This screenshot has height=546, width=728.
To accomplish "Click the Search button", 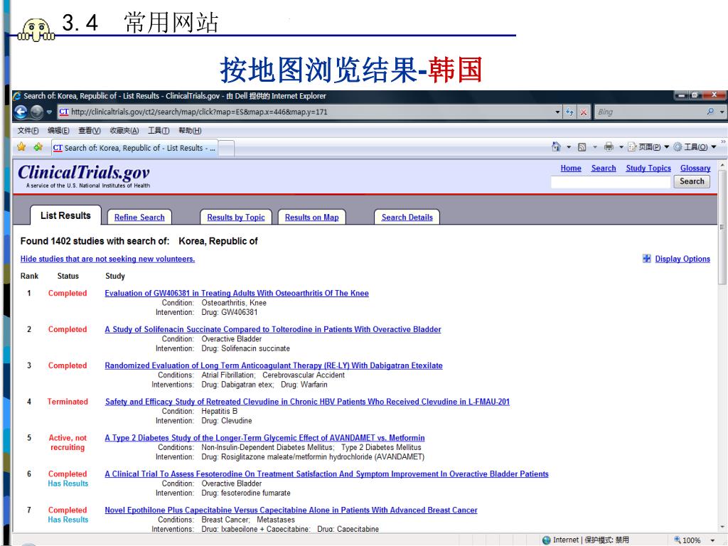I will (x=692, y=181).
